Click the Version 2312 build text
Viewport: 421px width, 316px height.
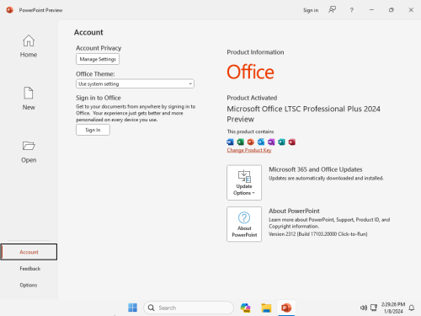coord(318,234)
